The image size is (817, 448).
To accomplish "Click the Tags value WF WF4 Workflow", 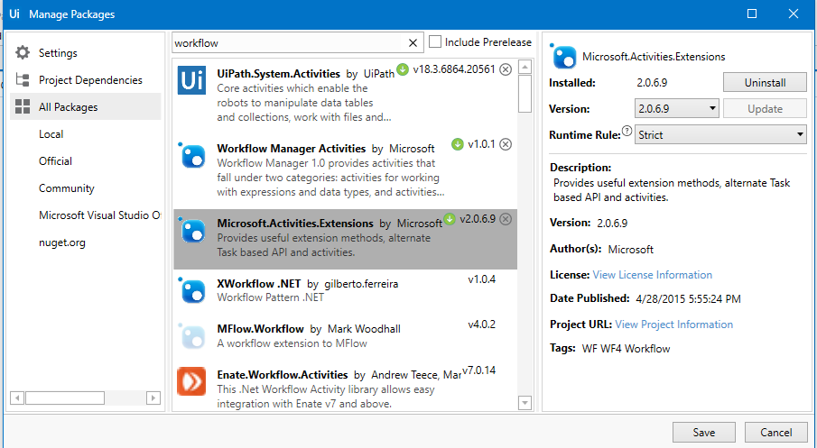I will [x=626, y=349].
